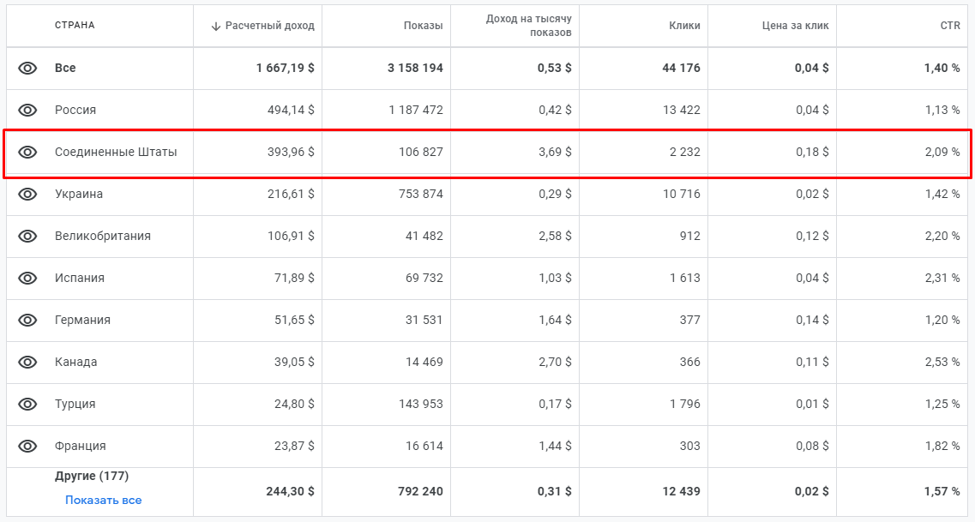
Task: Sort table by CTR column header
Action: pos(949,26)
